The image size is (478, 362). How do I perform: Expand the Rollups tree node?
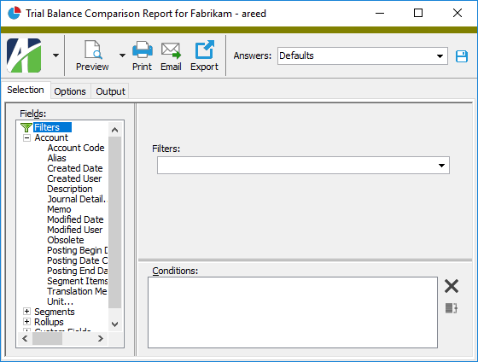[x=26, y=321]
